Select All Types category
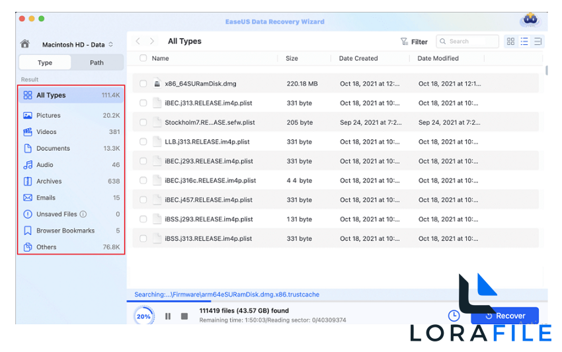 (71, 95)
